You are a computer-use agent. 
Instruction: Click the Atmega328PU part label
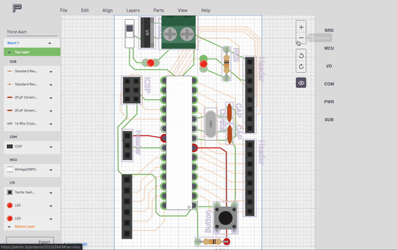point(25,169)
